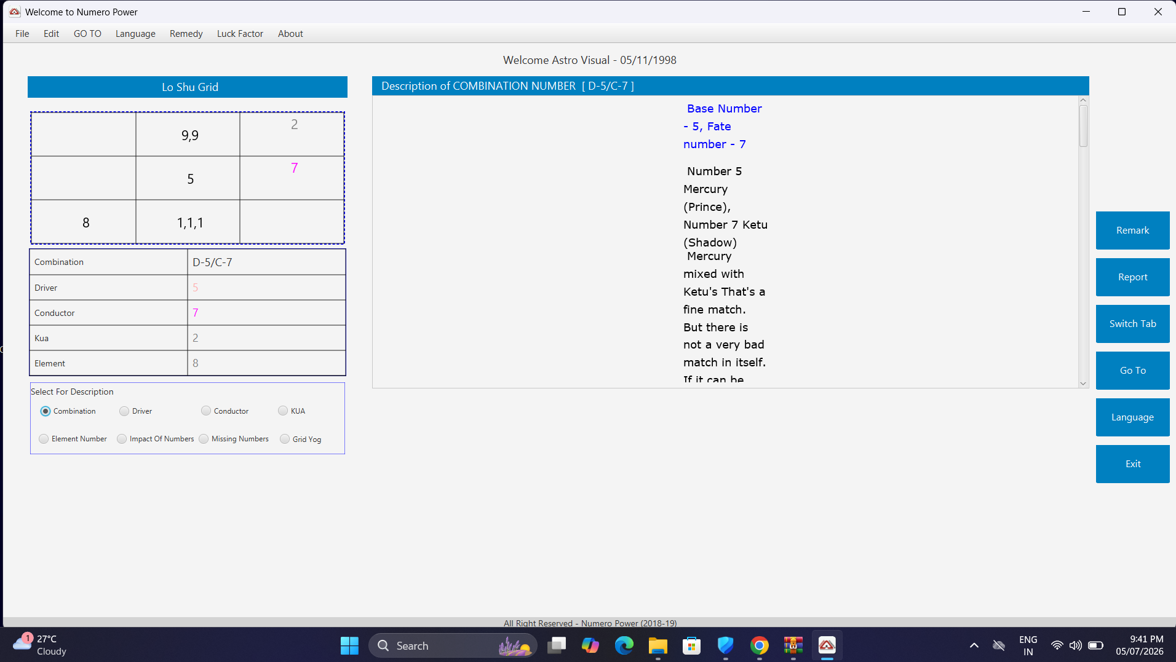Click the Lo Shu Grid cell showing 1,1,1
The image size is (1176, 662).
point(188,222)
